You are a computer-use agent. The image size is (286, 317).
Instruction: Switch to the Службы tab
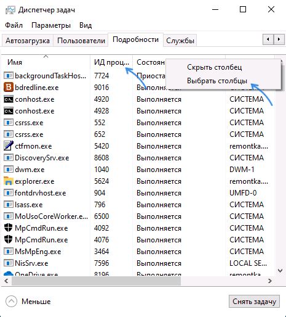click(180, 41)
